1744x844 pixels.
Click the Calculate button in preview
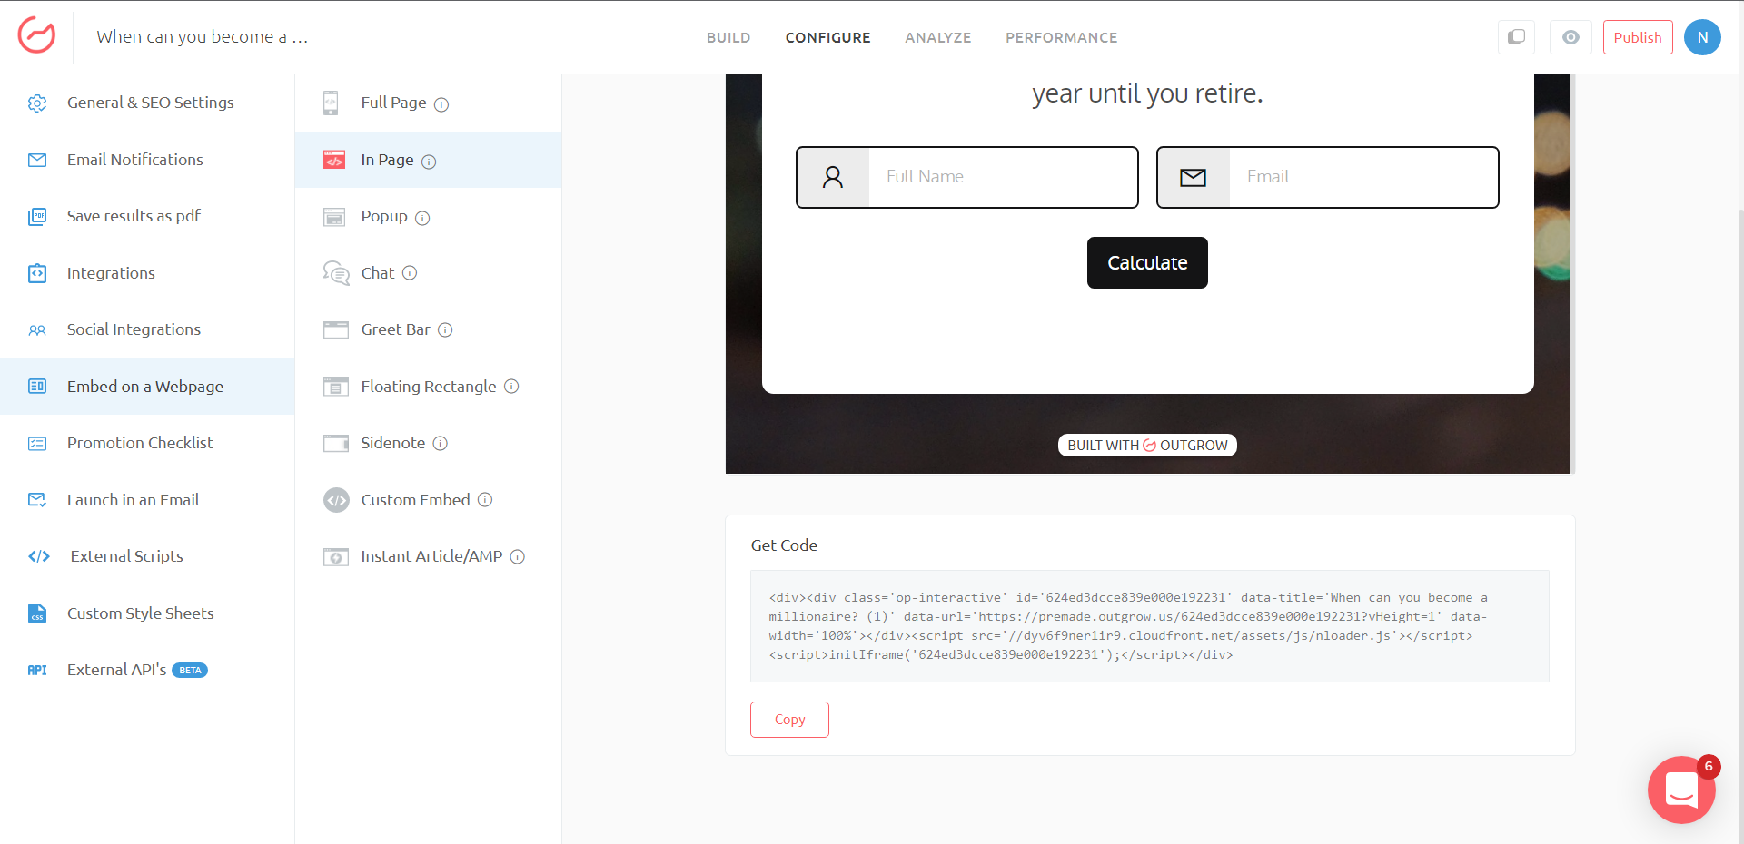[1147, 262]
